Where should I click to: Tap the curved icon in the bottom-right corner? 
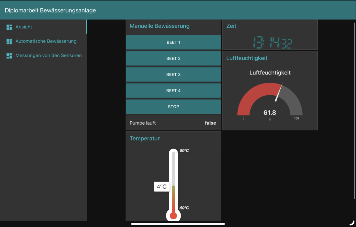(352, 223)
